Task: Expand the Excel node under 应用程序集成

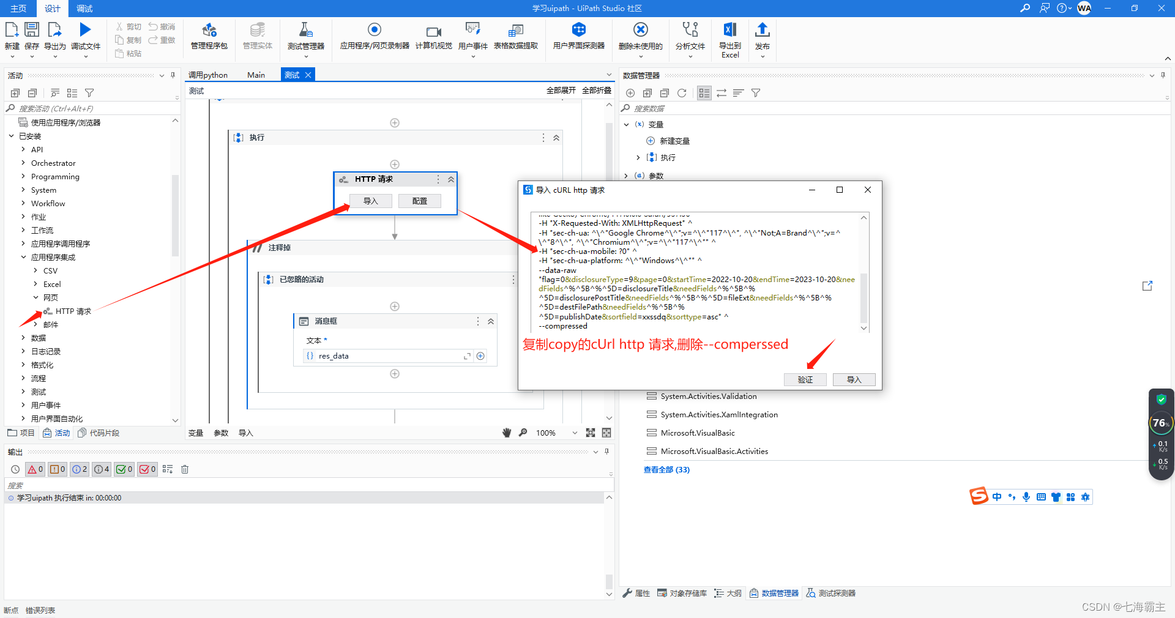Action: [x=35, y=284]
